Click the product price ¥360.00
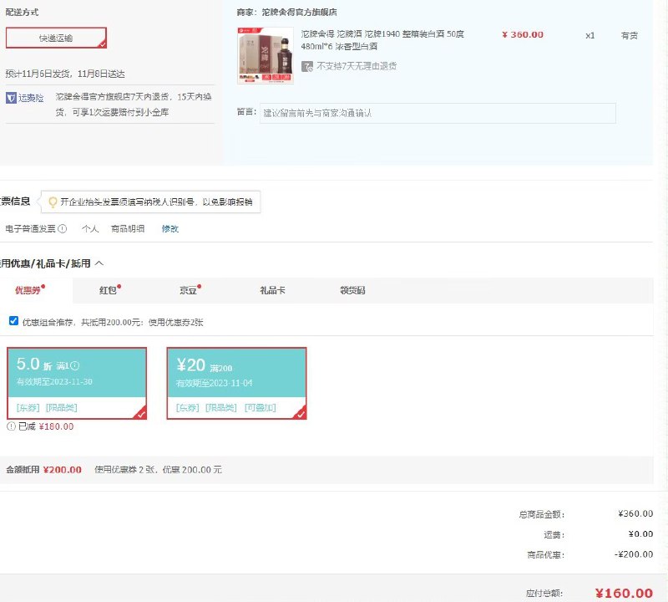Image resolution: width=668 pixels, height=602 pixels. [523, 34]
